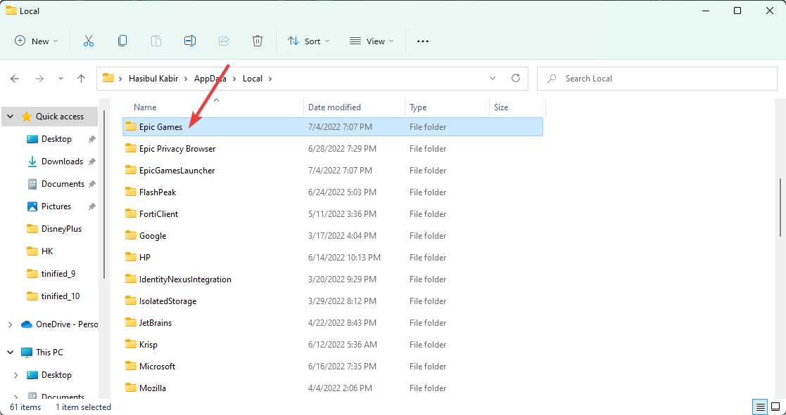The height and width of the screenshot is (415, 786).
Task: Open recent locations dropdown chevron
Action: 61,79
